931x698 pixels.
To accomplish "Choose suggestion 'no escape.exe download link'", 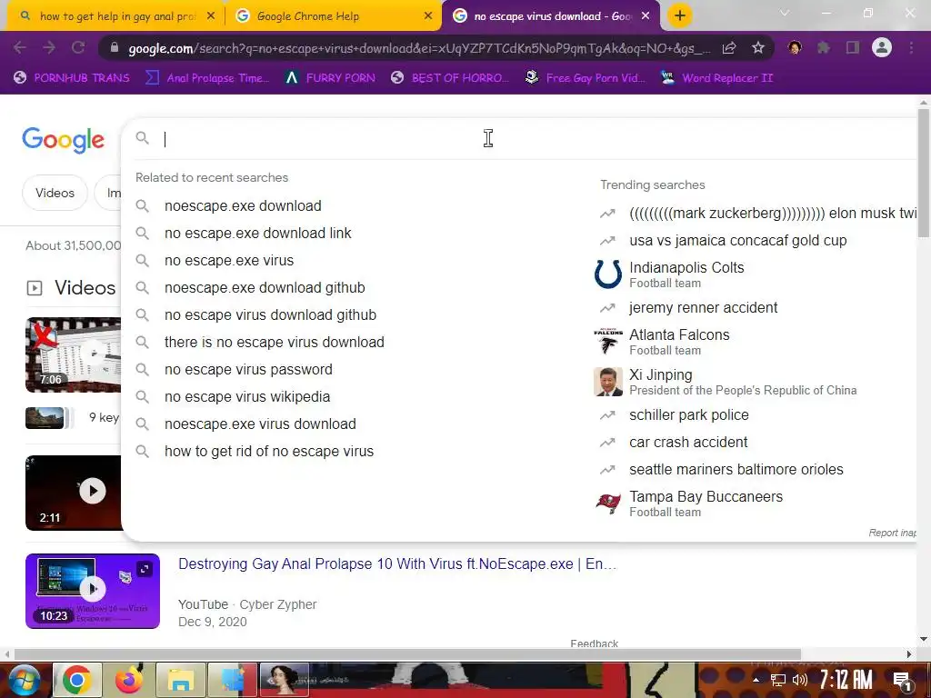I will pyautogui.click(x=257, y=234).
